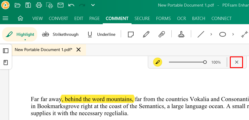The image size is (249, 120).
Task: Click the yellow highlight color swatch
Action: click(158, 62)
